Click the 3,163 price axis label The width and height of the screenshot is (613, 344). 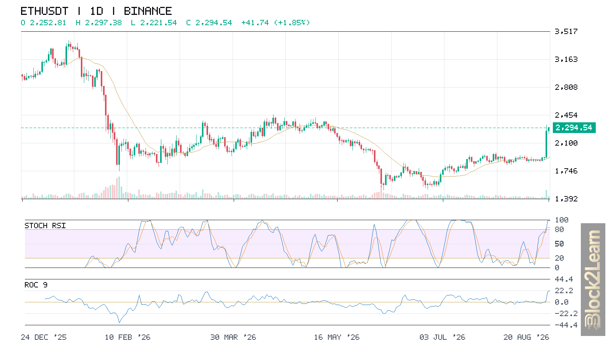point(566,59)
